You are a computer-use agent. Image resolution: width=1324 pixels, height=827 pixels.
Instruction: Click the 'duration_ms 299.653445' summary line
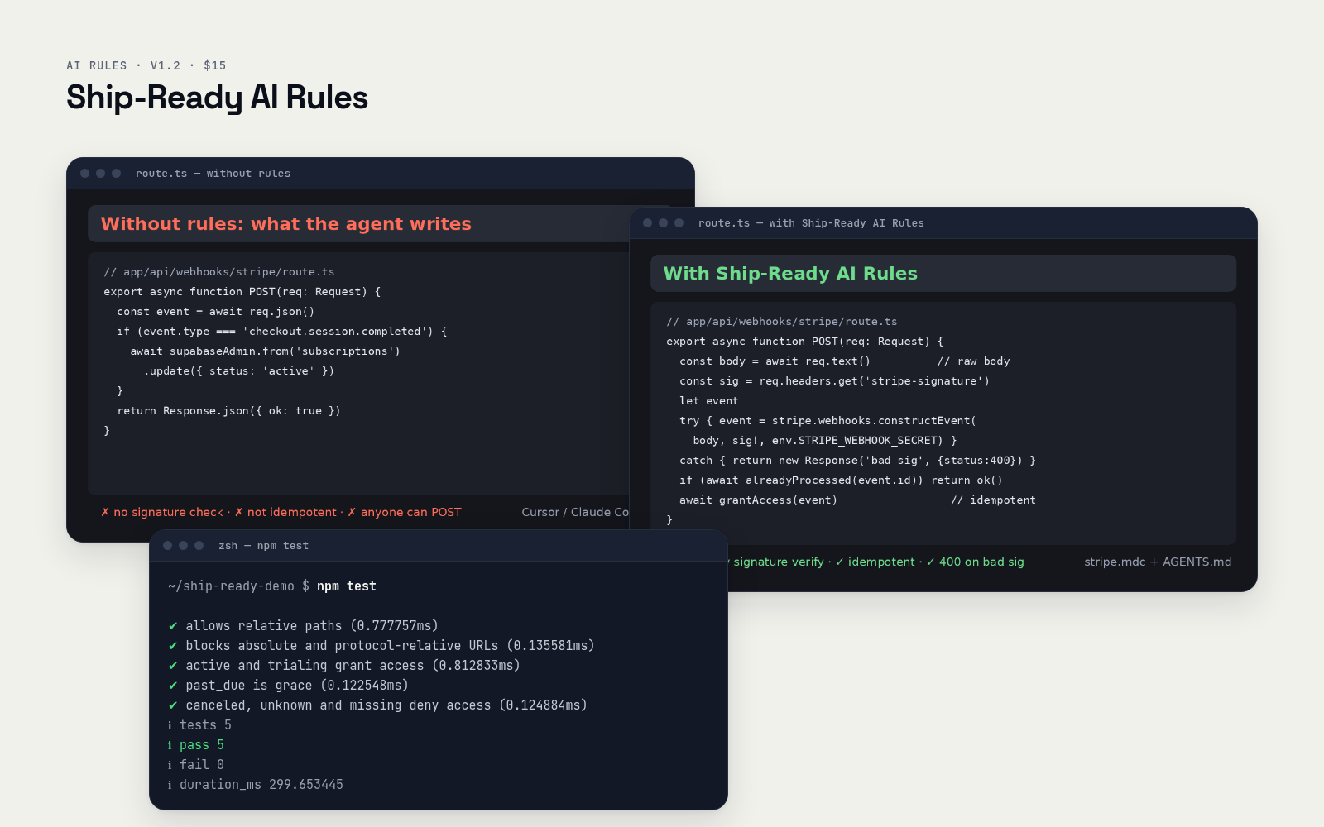255,785
